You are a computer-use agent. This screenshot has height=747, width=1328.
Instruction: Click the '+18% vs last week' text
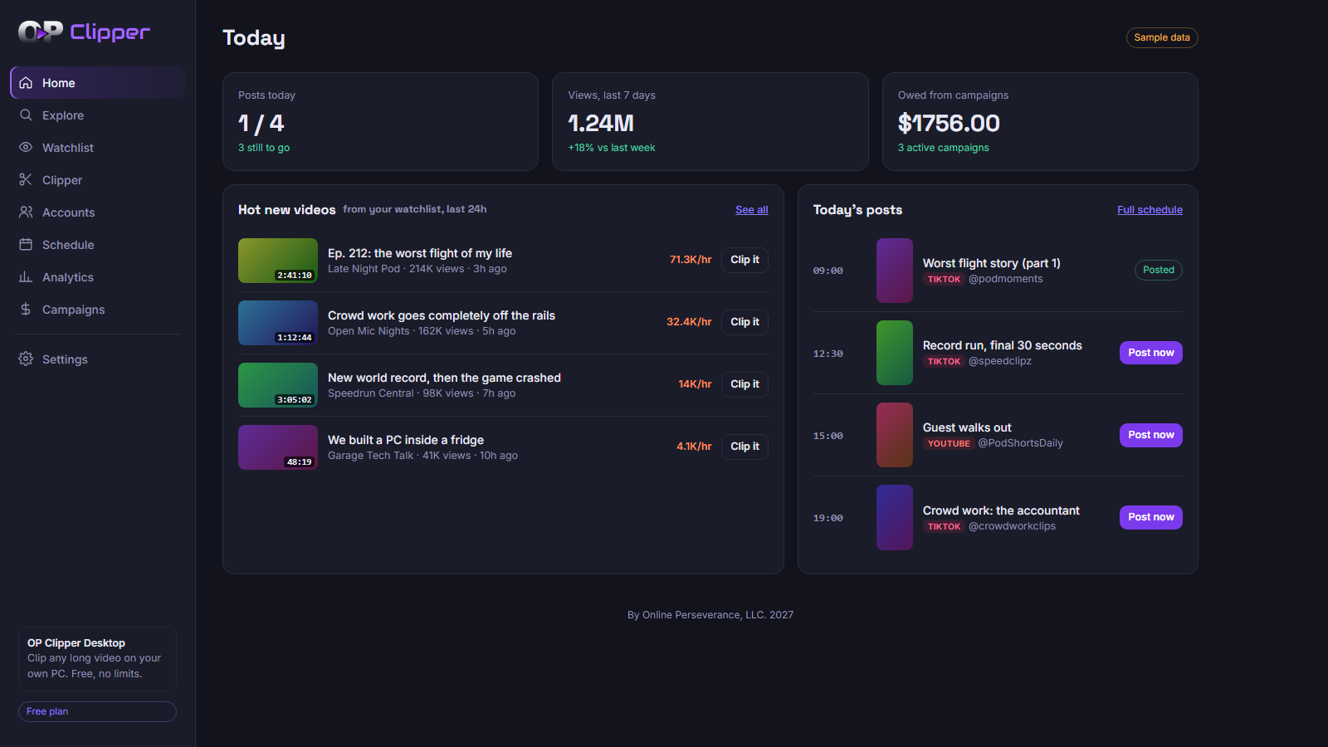(612, 148)
